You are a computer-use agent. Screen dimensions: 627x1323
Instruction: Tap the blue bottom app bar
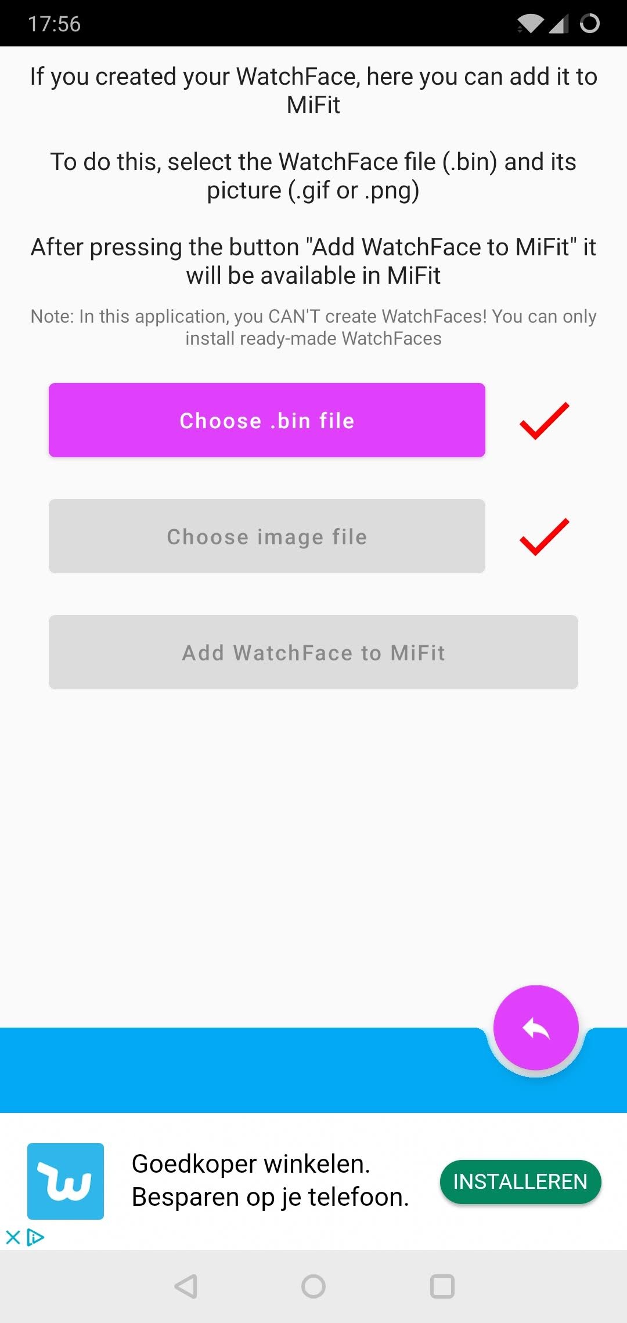(x=232, y=1071)
